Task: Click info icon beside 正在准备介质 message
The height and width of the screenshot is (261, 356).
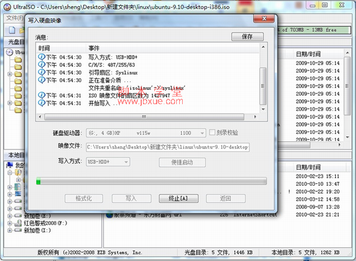Action: click(x=42, y=80)
